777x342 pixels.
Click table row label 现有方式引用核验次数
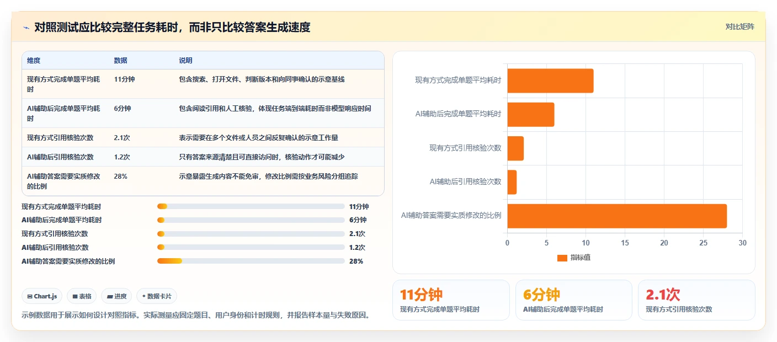(x=60, y=137)
